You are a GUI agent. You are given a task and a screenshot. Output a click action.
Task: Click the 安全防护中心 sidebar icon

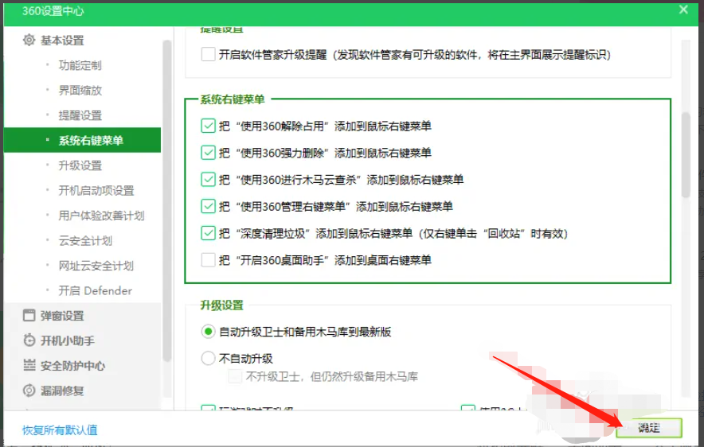(29, 366)
